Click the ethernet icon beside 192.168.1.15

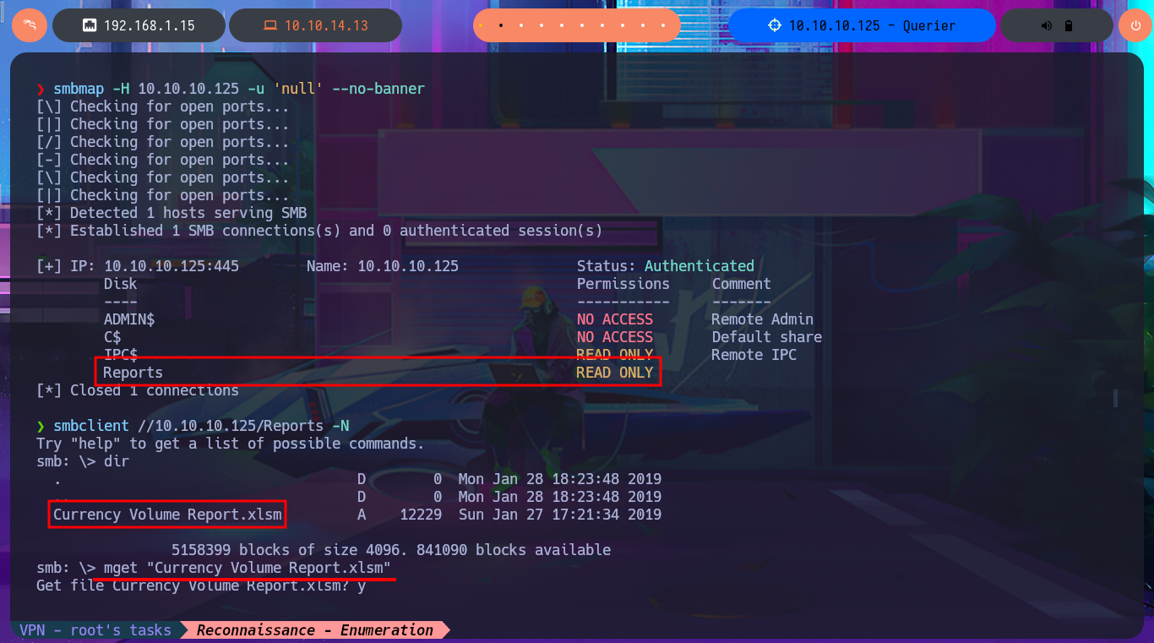pyautogui.click(x=89, y=25)
